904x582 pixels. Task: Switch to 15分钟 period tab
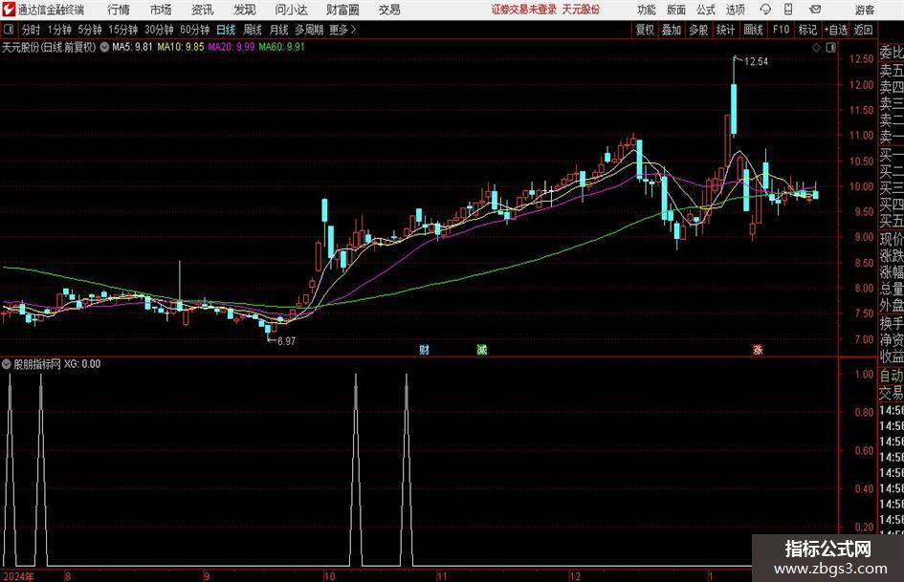[122, 30]
